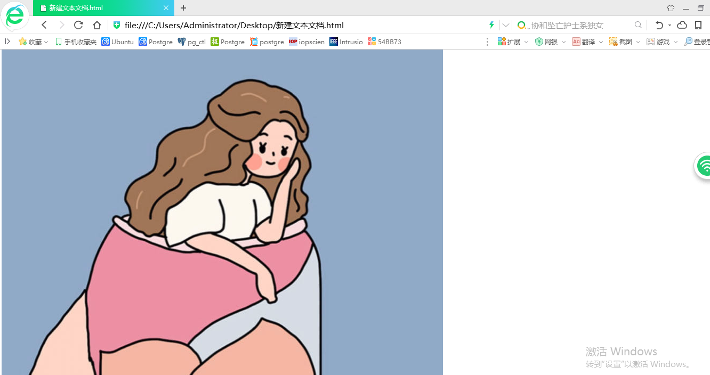Launch the 截图 screenshot tool icon
The width and height of the screenshot is (710, 375).
[623, 42]
